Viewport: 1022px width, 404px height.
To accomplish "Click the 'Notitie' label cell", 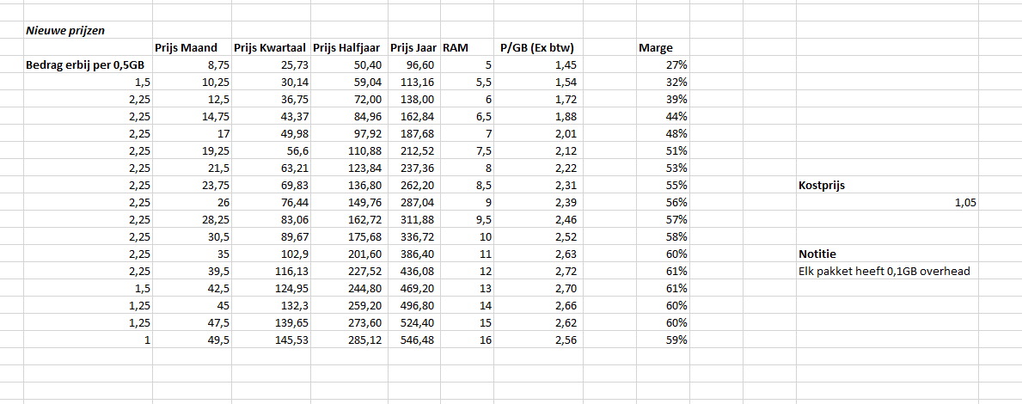I will pyautogui.click(x=817, y=254).
